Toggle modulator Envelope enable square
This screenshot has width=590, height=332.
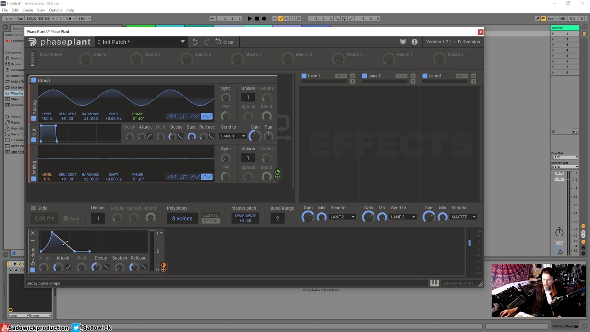pos(33,270)
